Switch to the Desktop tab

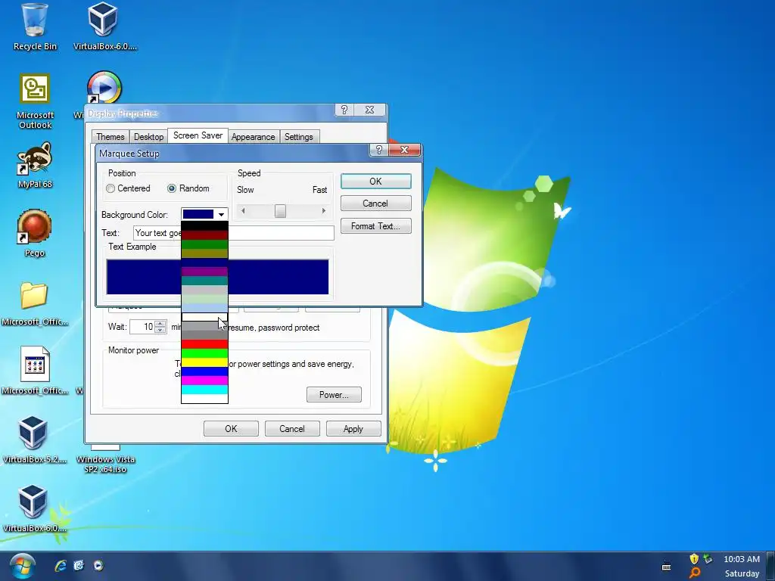149,137
